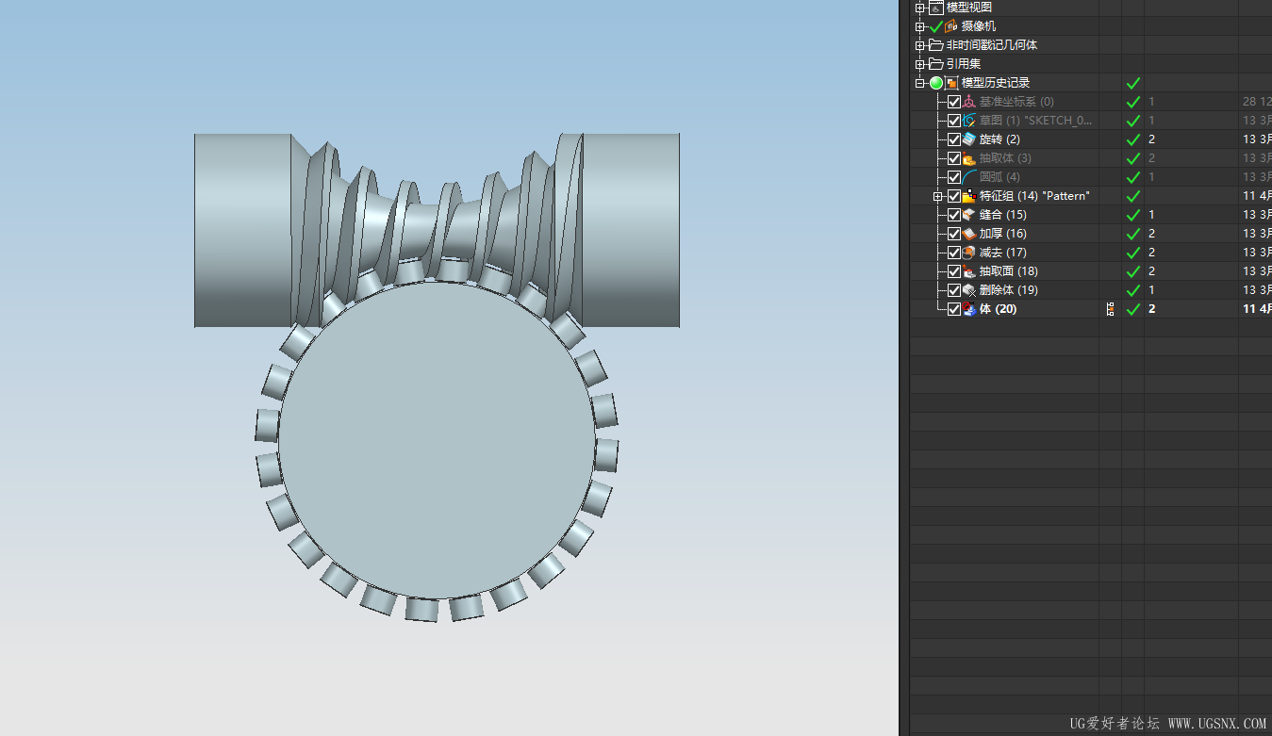Select the 模型视图 tree entry
This screenshot has height=736, width=1272.
968,8
